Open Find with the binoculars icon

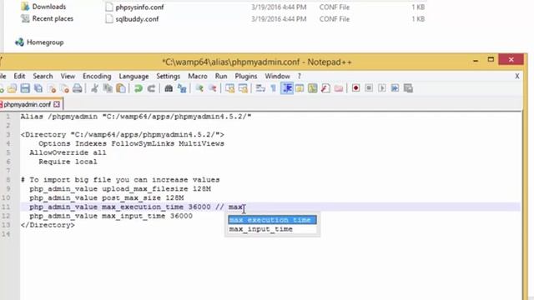169,89
